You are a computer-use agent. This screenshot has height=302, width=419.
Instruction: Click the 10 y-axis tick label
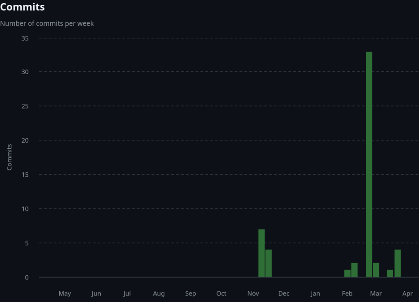click(x=25, y=209)
